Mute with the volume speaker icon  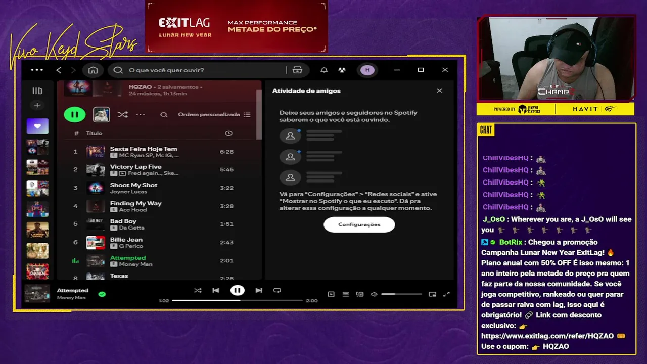(374, 294)
